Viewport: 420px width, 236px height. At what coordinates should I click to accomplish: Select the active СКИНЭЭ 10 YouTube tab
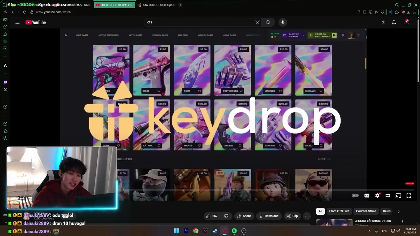(x=114, y=5)
